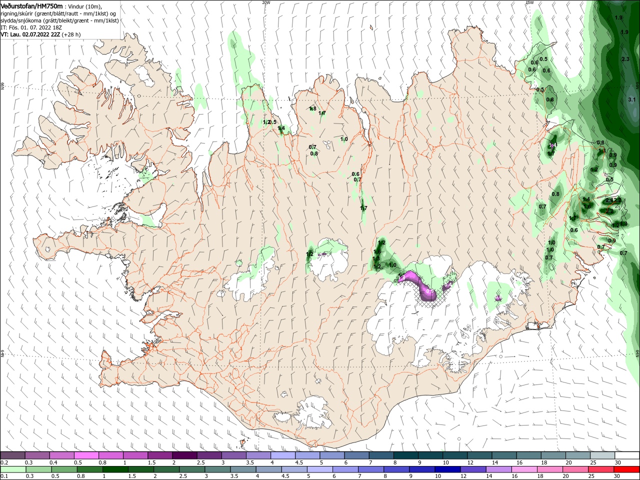Click the 20W longitude label

266,2
